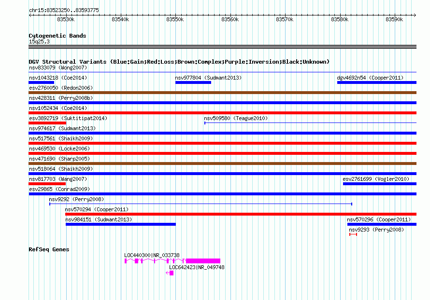This screenshot has width=430, height=300.
Task: Click the esv29865 (Conrad2009) label
Action: (59, 189)
